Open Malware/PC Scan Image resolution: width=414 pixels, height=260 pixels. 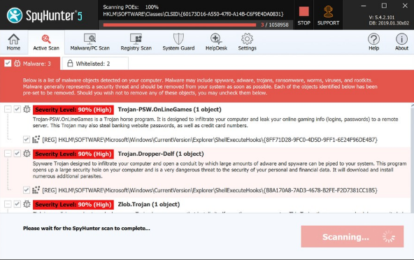[90, 42]
